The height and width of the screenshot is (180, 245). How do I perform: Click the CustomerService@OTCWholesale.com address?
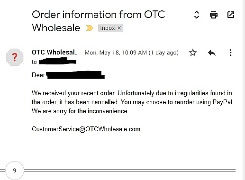86,129
